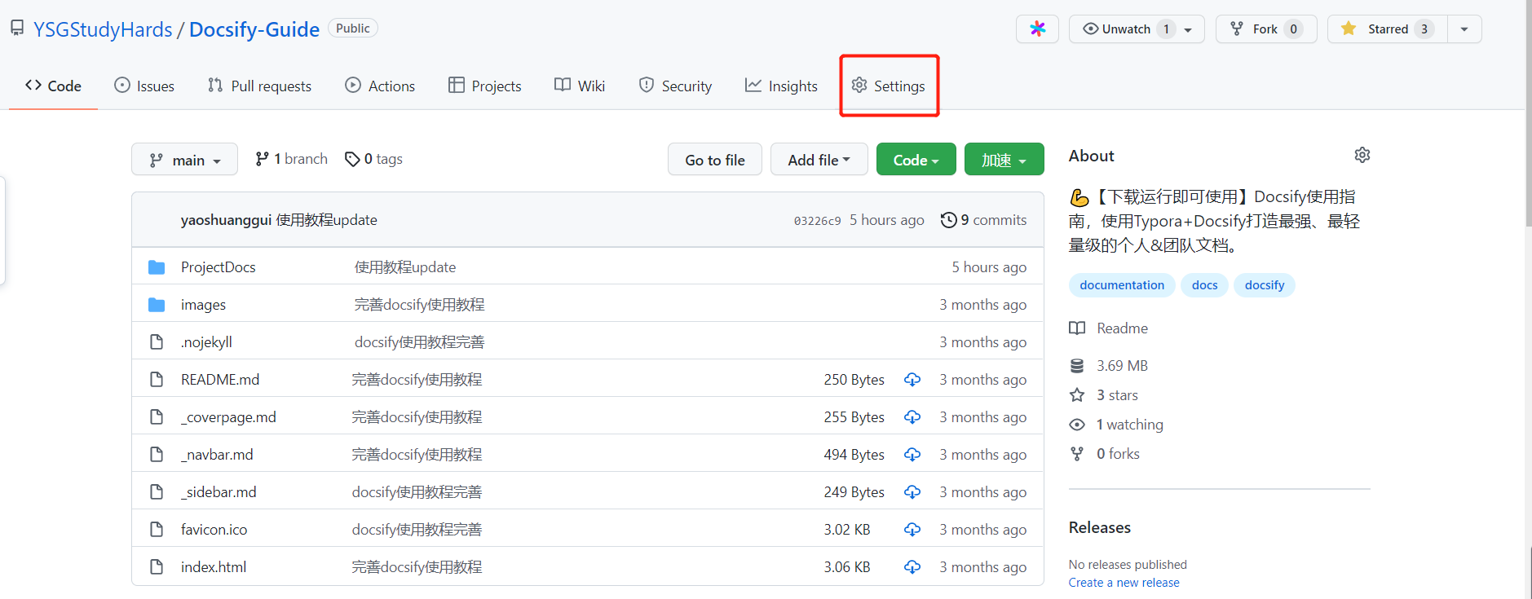The height and width of the screenshot is (599, 1532).
Task: Open the YSGStudyHards owner link
Action: pos(103,29)
